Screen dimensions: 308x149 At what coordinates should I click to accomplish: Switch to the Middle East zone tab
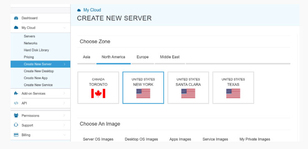click(170, 57)
